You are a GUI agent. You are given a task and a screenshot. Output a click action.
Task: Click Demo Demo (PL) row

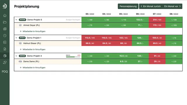coord(48,62)
